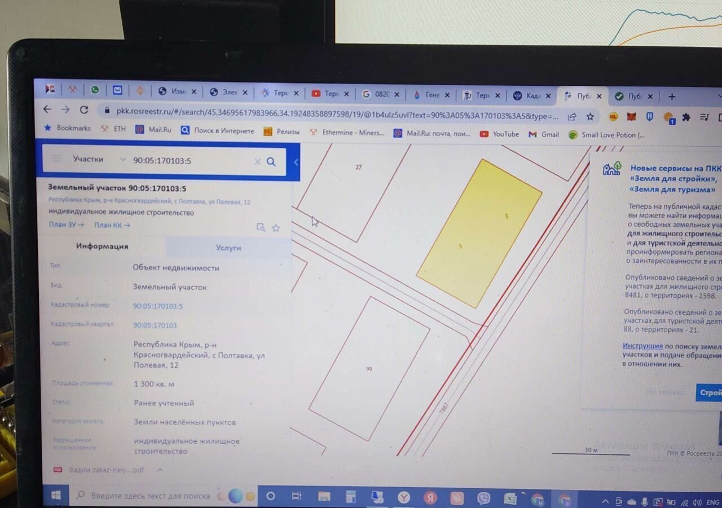Switch to the 'Гене' tab
Image resolution: width=722 pixels, height=508 pixels.
click(x=431, y=95)
